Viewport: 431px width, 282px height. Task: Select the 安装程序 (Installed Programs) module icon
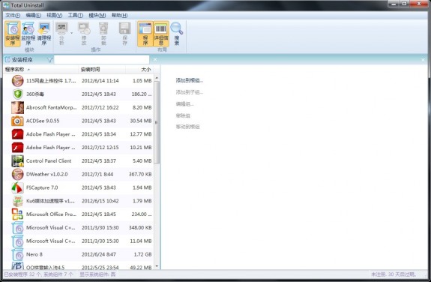click(13, 34)
